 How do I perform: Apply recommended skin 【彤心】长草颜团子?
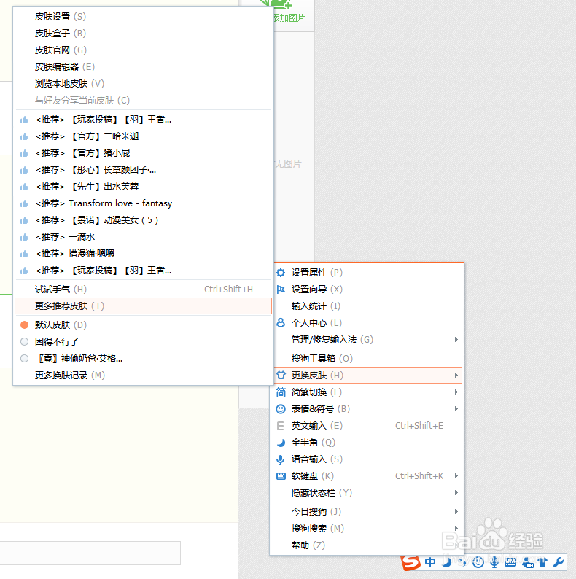click(143, 170)
